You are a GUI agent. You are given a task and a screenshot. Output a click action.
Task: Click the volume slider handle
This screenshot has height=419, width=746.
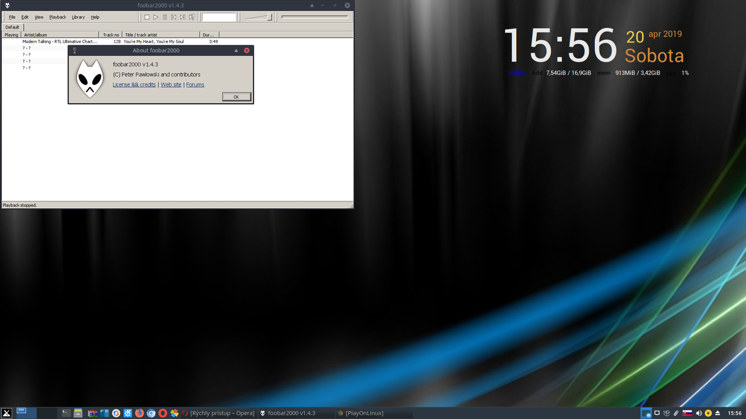(x=269, y=17)
